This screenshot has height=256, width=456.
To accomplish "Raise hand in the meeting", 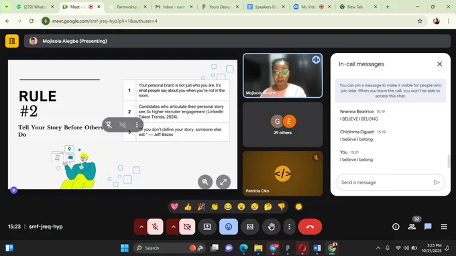I will click(271, 227).
